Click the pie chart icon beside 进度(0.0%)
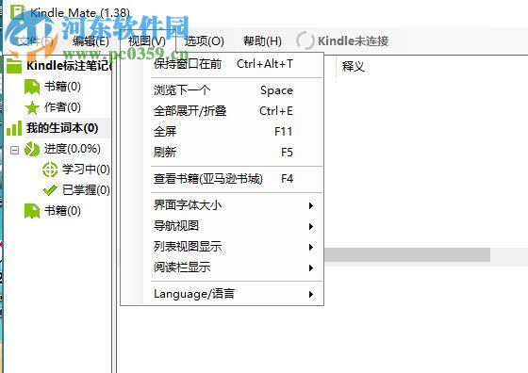 coord(32,149)
